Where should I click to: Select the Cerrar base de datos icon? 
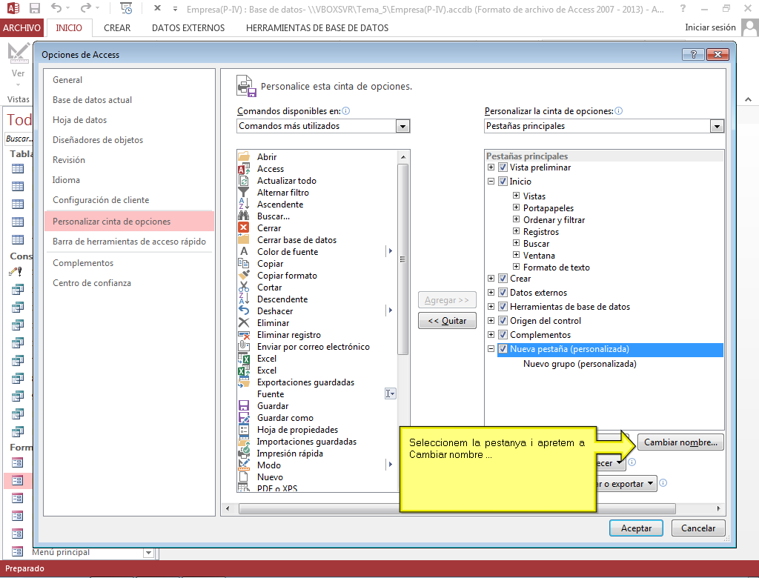pyautogui.click(x=244, y=240)
